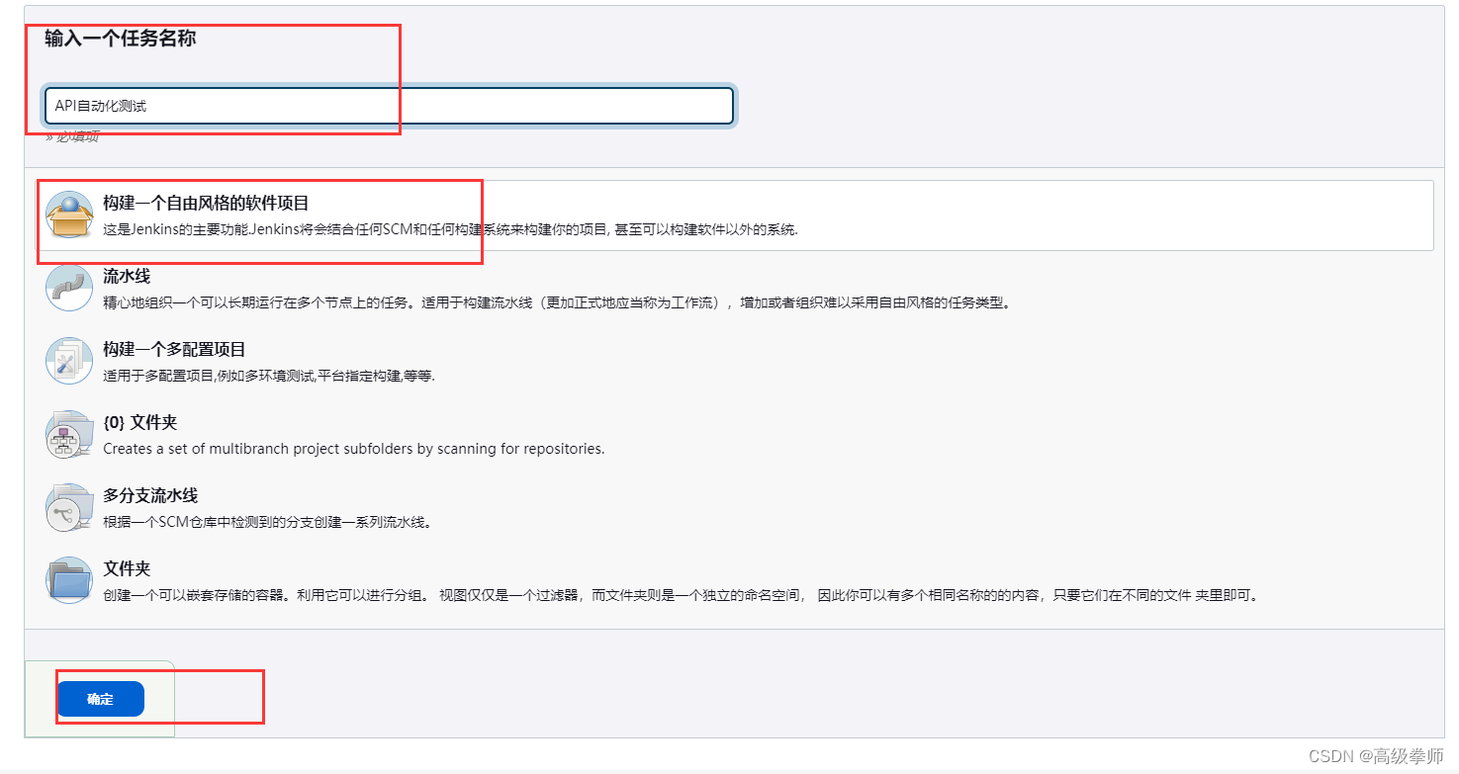
Task: Select 构建一个自由风格的软件项目 title
Action: 206,203
